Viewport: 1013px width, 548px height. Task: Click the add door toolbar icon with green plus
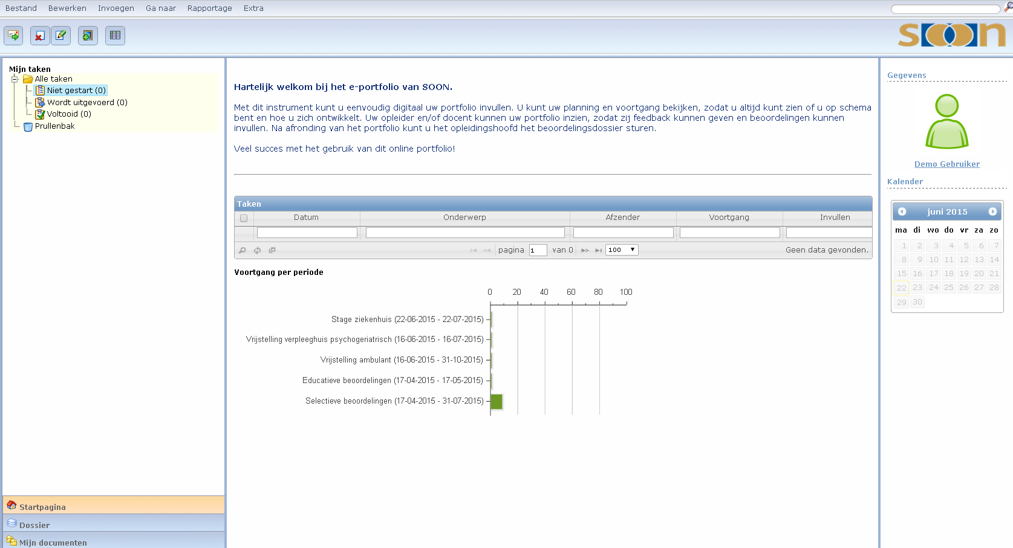click(x=88, y=36)
